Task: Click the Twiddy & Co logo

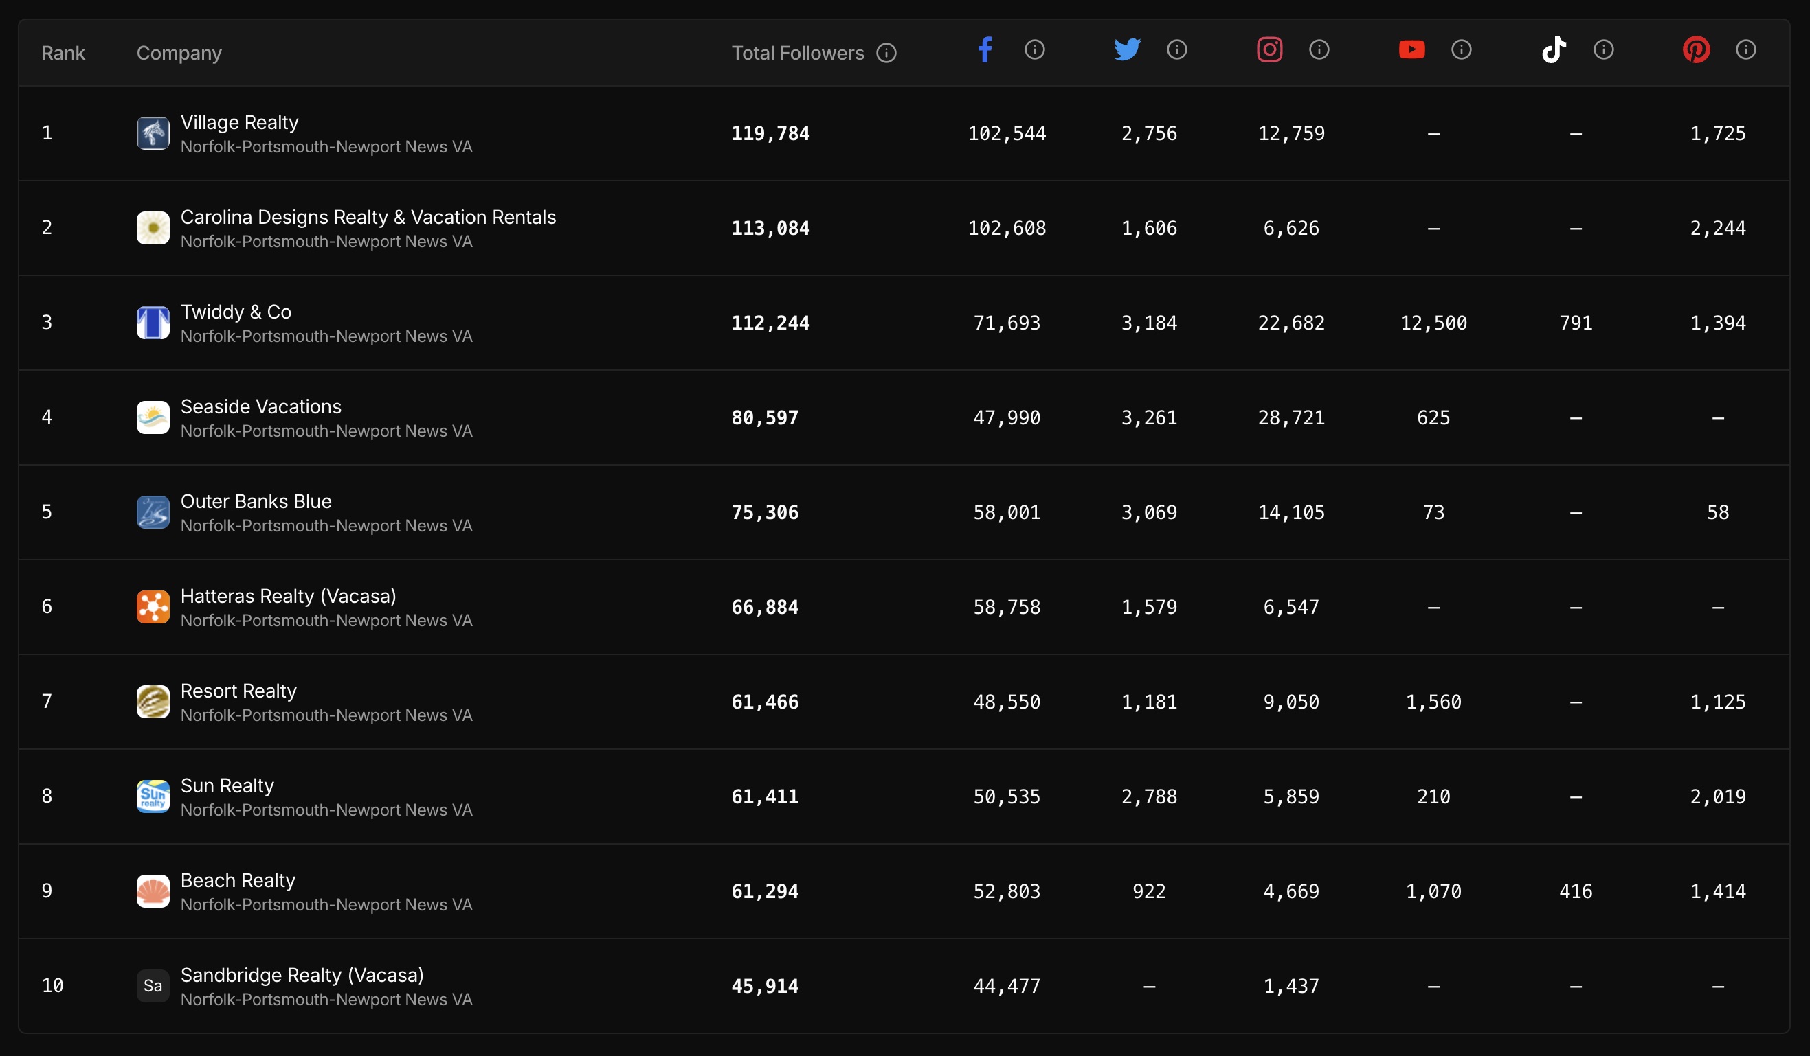Action: pyautogui.click(x=153, y=323)
